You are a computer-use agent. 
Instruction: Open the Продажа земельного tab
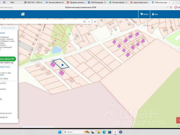(x=76, y=2)
